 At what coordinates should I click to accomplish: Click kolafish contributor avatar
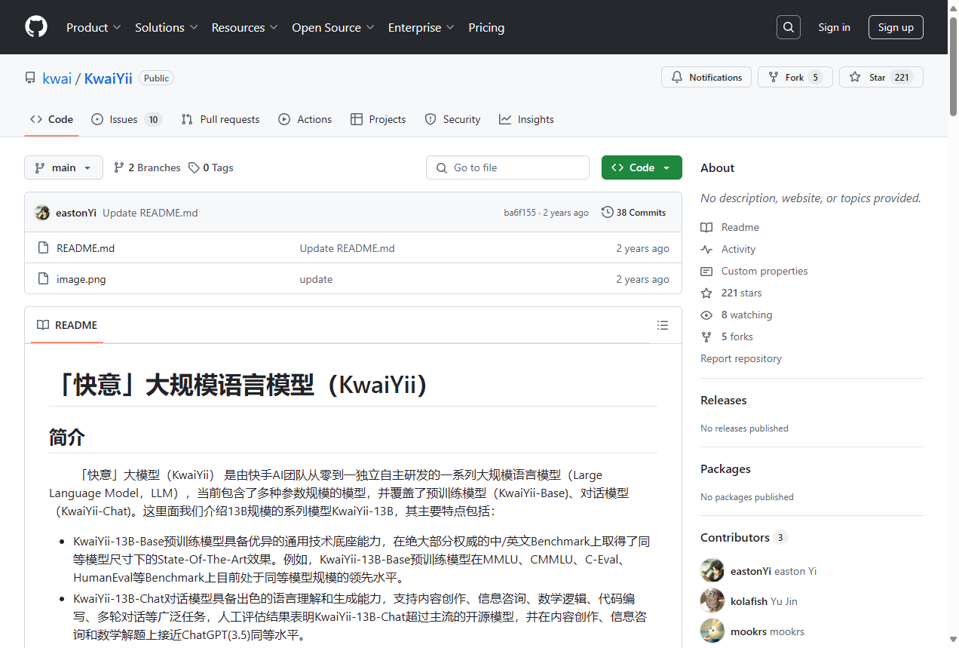[712, 601]
